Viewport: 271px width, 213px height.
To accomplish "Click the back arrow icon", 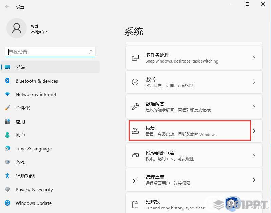I will [x=7, y=7].
